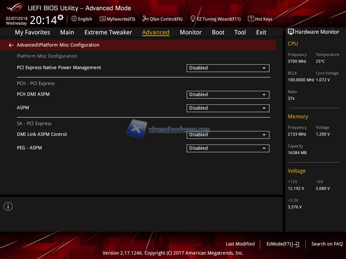The height and width of the screenshot is (259, 346).
Task: Click the Last Modified button
Action: pos(240,244)
